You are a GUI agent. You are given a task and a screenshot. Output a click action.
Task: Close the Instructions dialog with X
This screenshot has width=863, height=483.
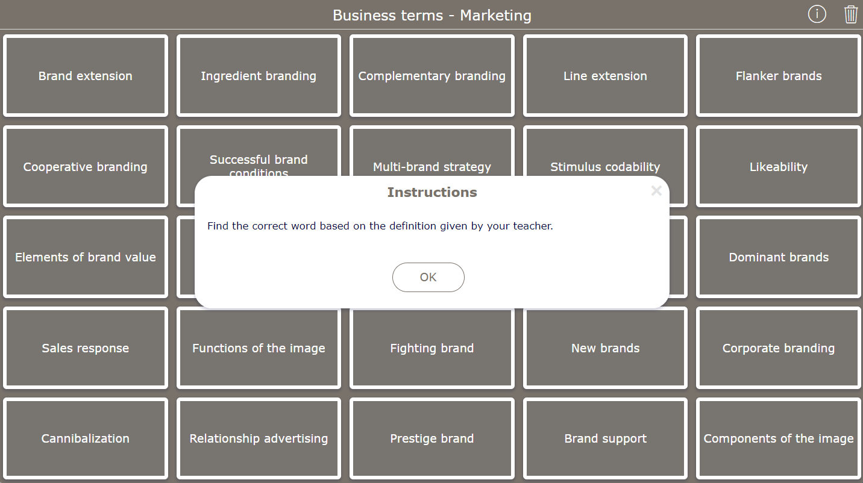coord(656,191)
